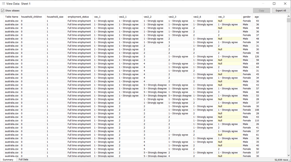This screenshot has height=162, width=291.
Task: Click the vertical scrollbar on the right
Action: 289,77
